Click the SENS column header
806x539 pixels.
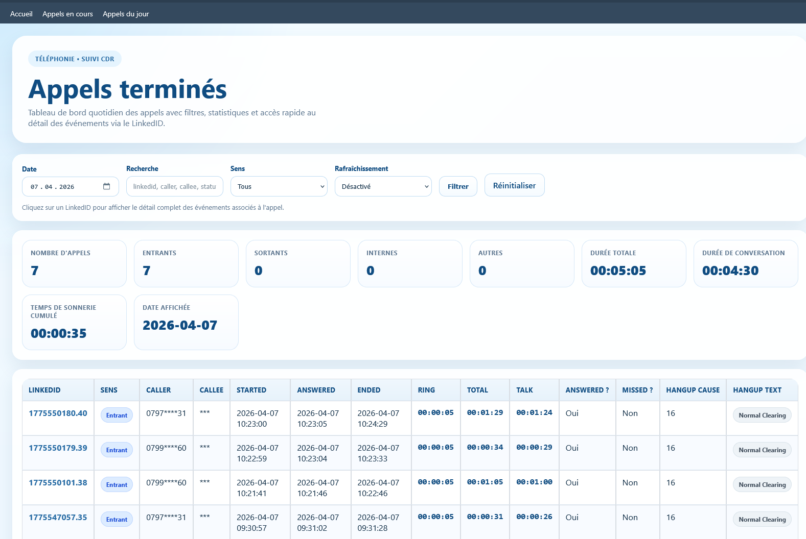(x=117, y=390)
